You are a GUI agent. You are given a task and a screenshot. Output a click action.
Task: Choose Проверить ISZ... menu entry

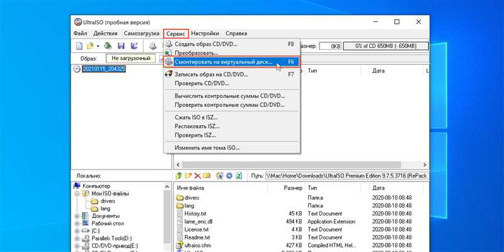(x=232, y=135)
